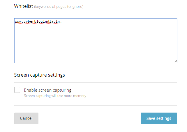Click the www.cyberblogindia.in entry text
This screenshot has height=132, width=187.
click(37, 22)
